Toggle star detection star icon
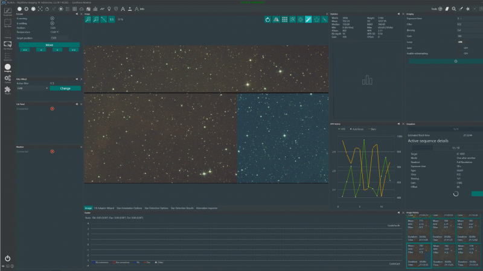 click(x=316, y=19)
